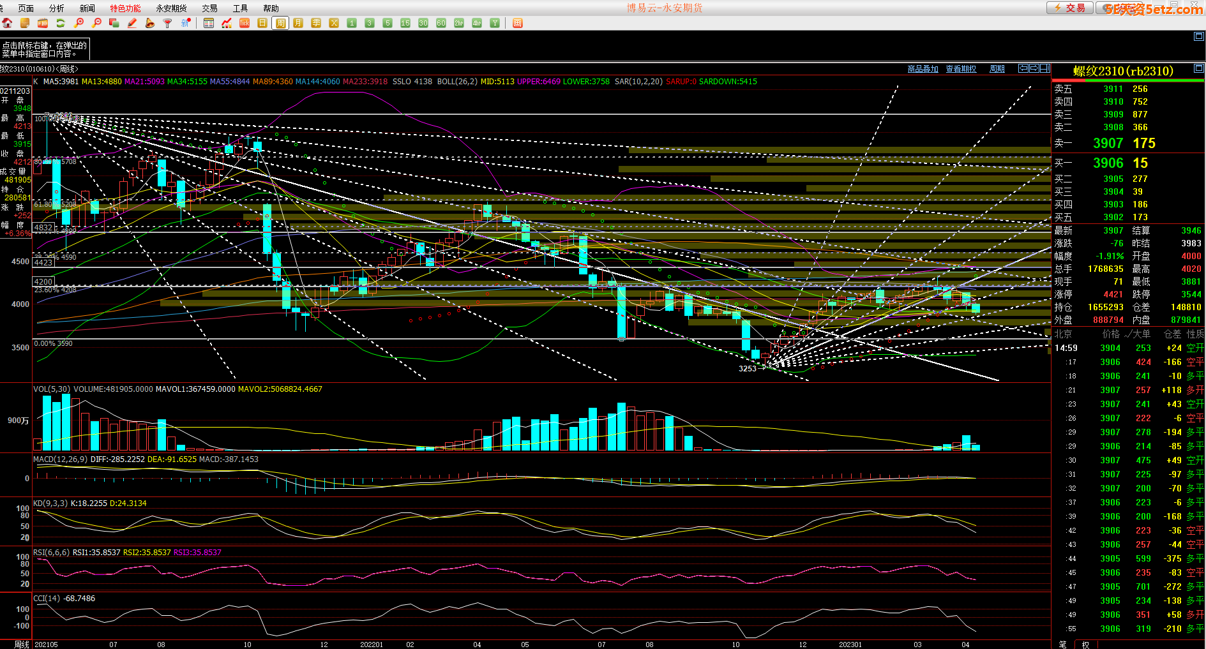Click the 交易 trade button at top right

point(1069,8)
